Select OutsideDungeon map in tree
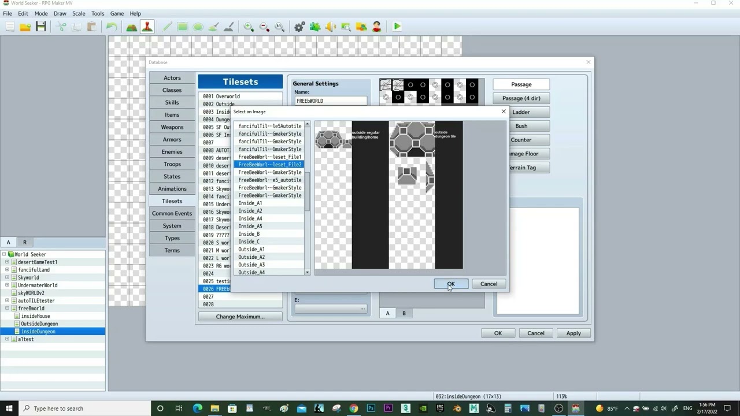 pos(39,324)
